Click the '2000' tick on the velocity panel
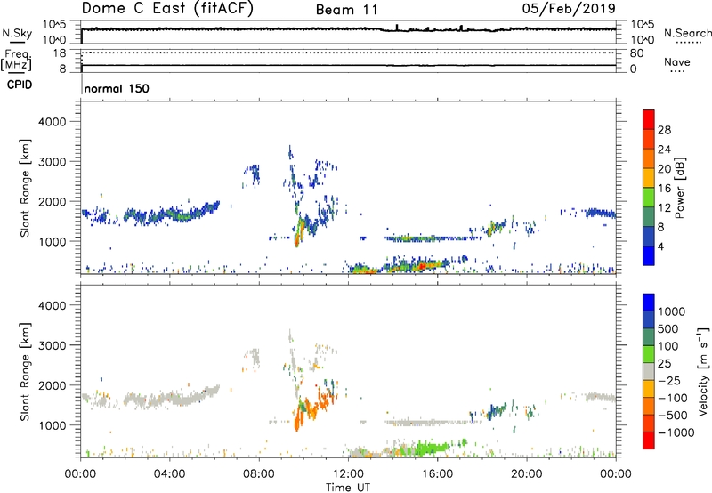This screenshot has height=493, width=712. tap(52, 385)
